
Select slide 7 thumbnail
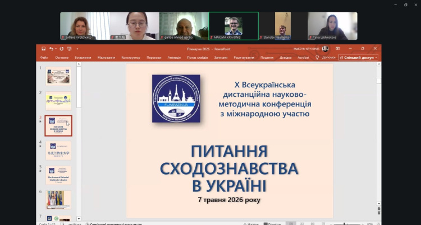pyautogui.click(x=58, y=218)
